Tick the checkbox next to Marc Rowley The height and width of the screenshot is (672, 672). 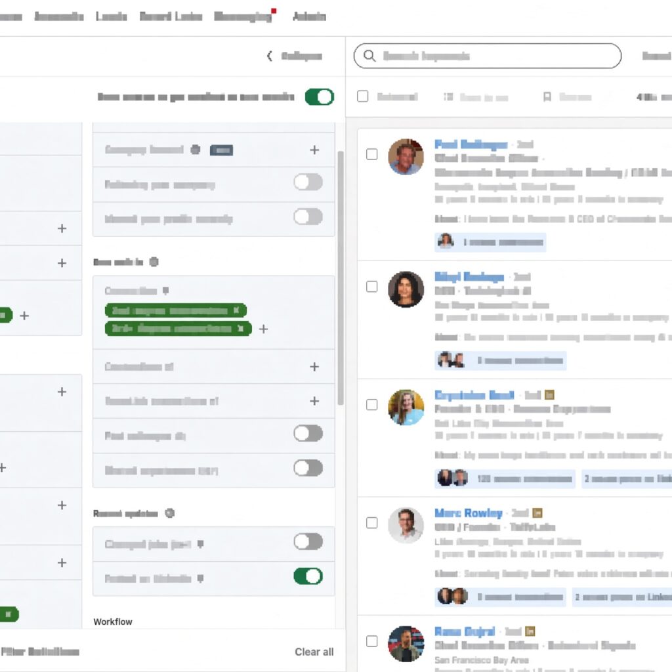pyautogui.click(x=372, y=523)
